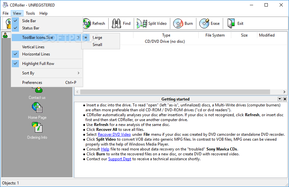
Task: Click the Refresh disc icon in toolbar
Action: pyautogui.click(x=87, y=23)
